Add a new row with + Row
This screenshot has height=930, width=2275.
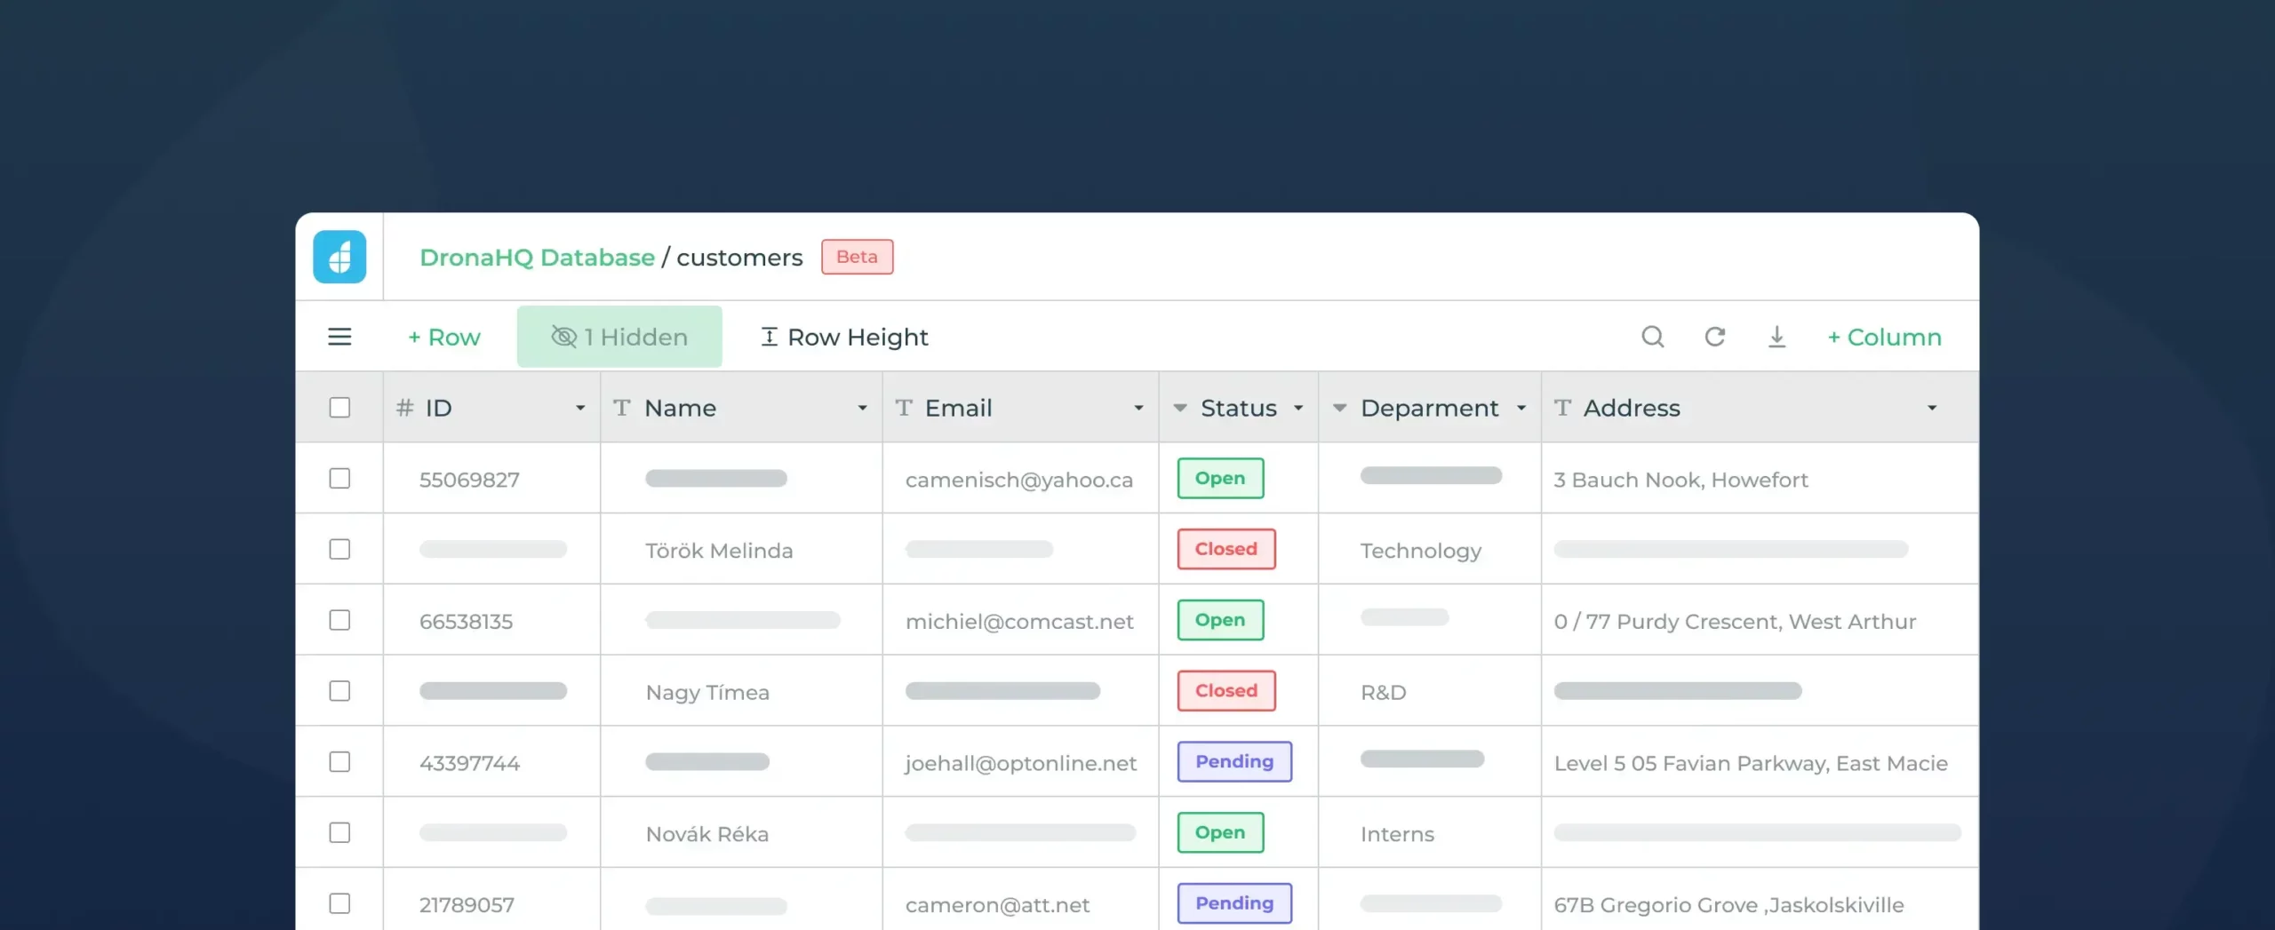(x=443, y=337)
